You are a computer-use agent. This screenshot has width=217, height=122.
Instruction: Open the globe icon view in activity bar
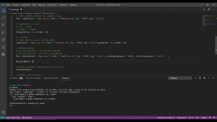click(x=3, y=54)
